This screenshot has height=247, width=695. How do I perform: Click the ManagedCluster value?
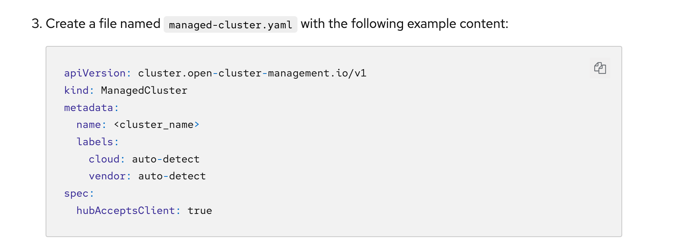click(x=144, y=90)
